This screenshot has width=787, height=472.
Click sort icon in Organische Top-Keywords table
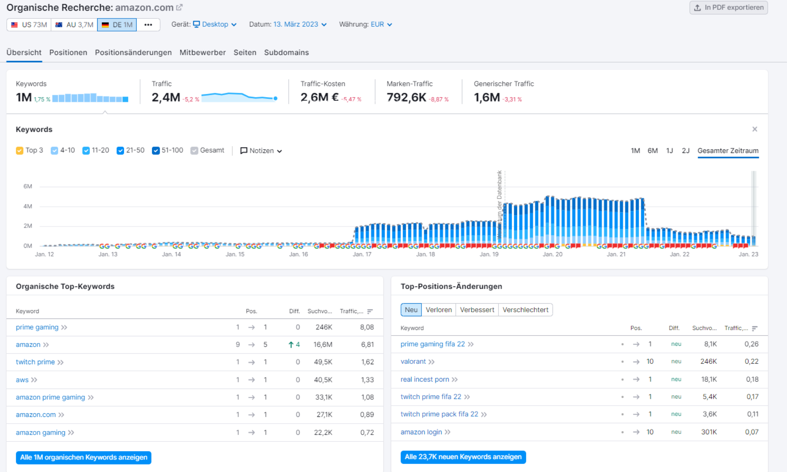(370, 312)
